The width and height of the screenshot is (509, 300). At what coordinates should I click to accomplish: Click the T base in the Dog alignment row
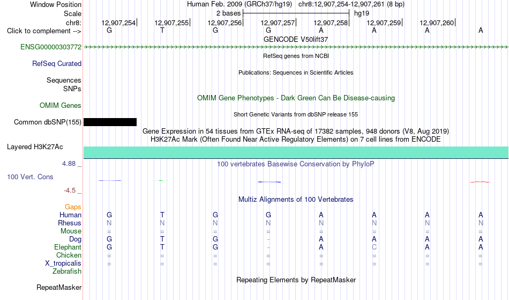(x=162, y=239)
